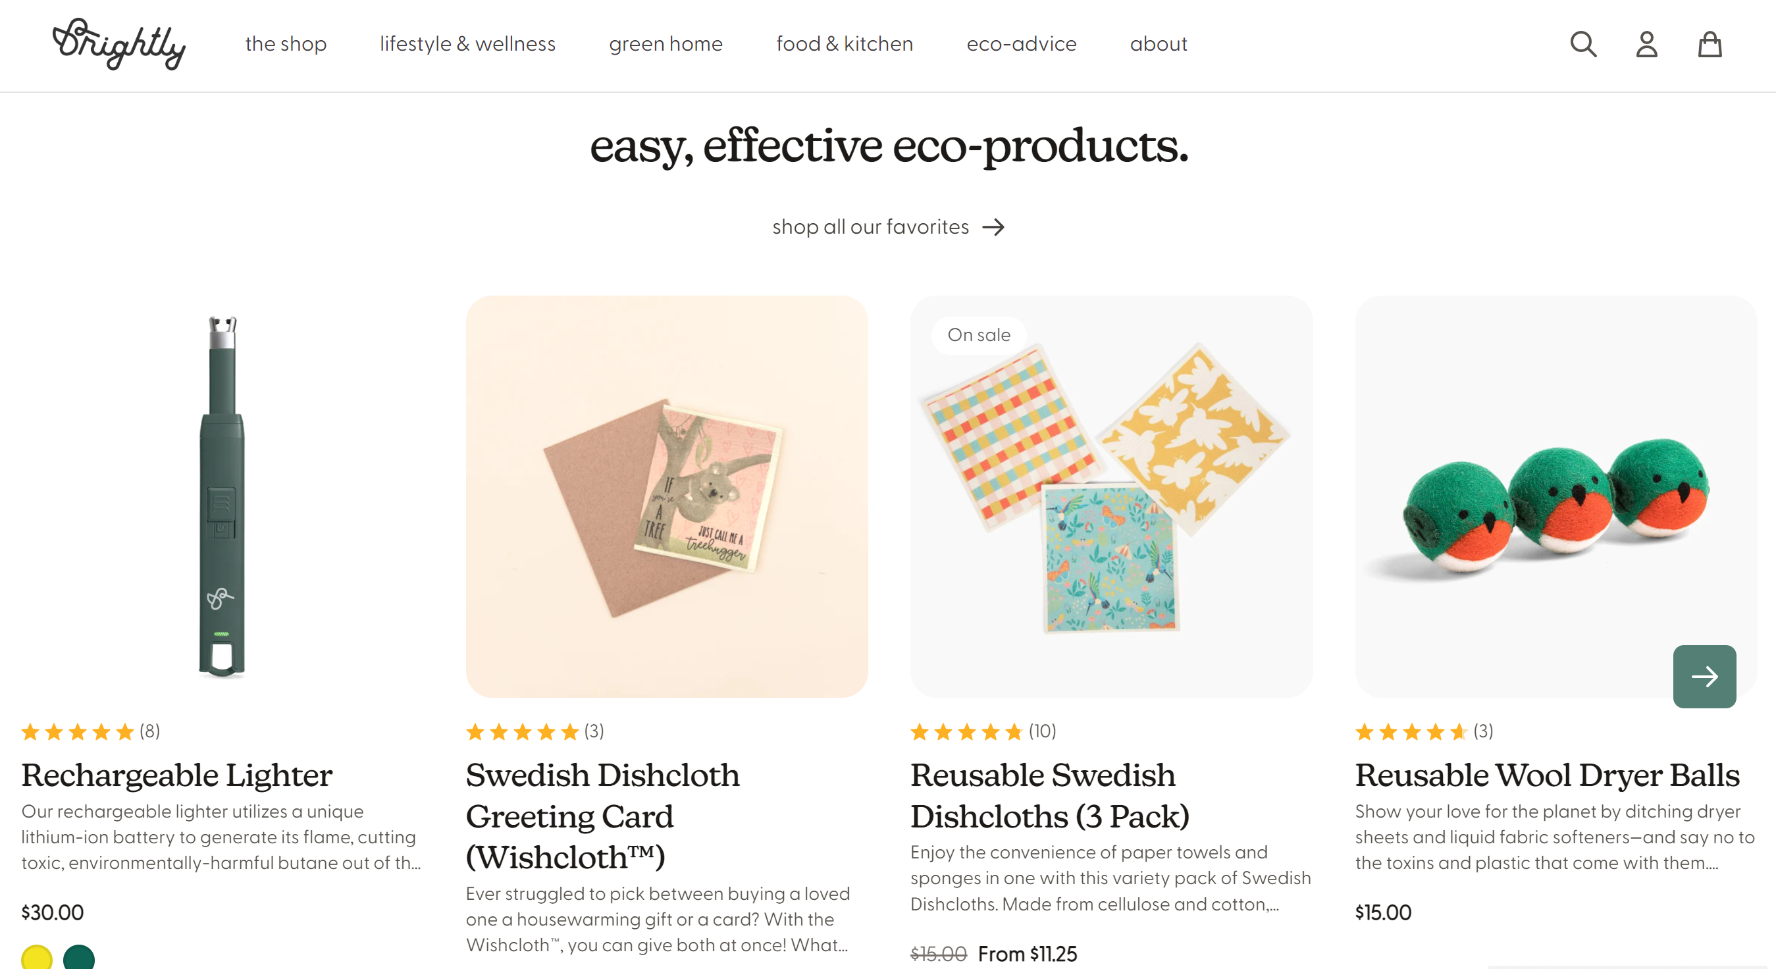Click the Wool Dryer Balls star rating
Image resolution: width=1776 pixels, height=969 pixels.
pyautogui.click(x=1411, y=731)
